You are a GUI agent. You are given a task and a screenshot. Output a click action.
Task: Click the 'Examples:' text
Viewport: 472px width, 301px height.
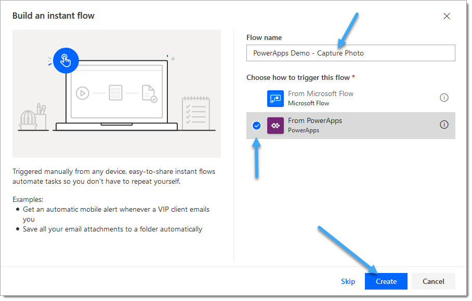[28, 199]
